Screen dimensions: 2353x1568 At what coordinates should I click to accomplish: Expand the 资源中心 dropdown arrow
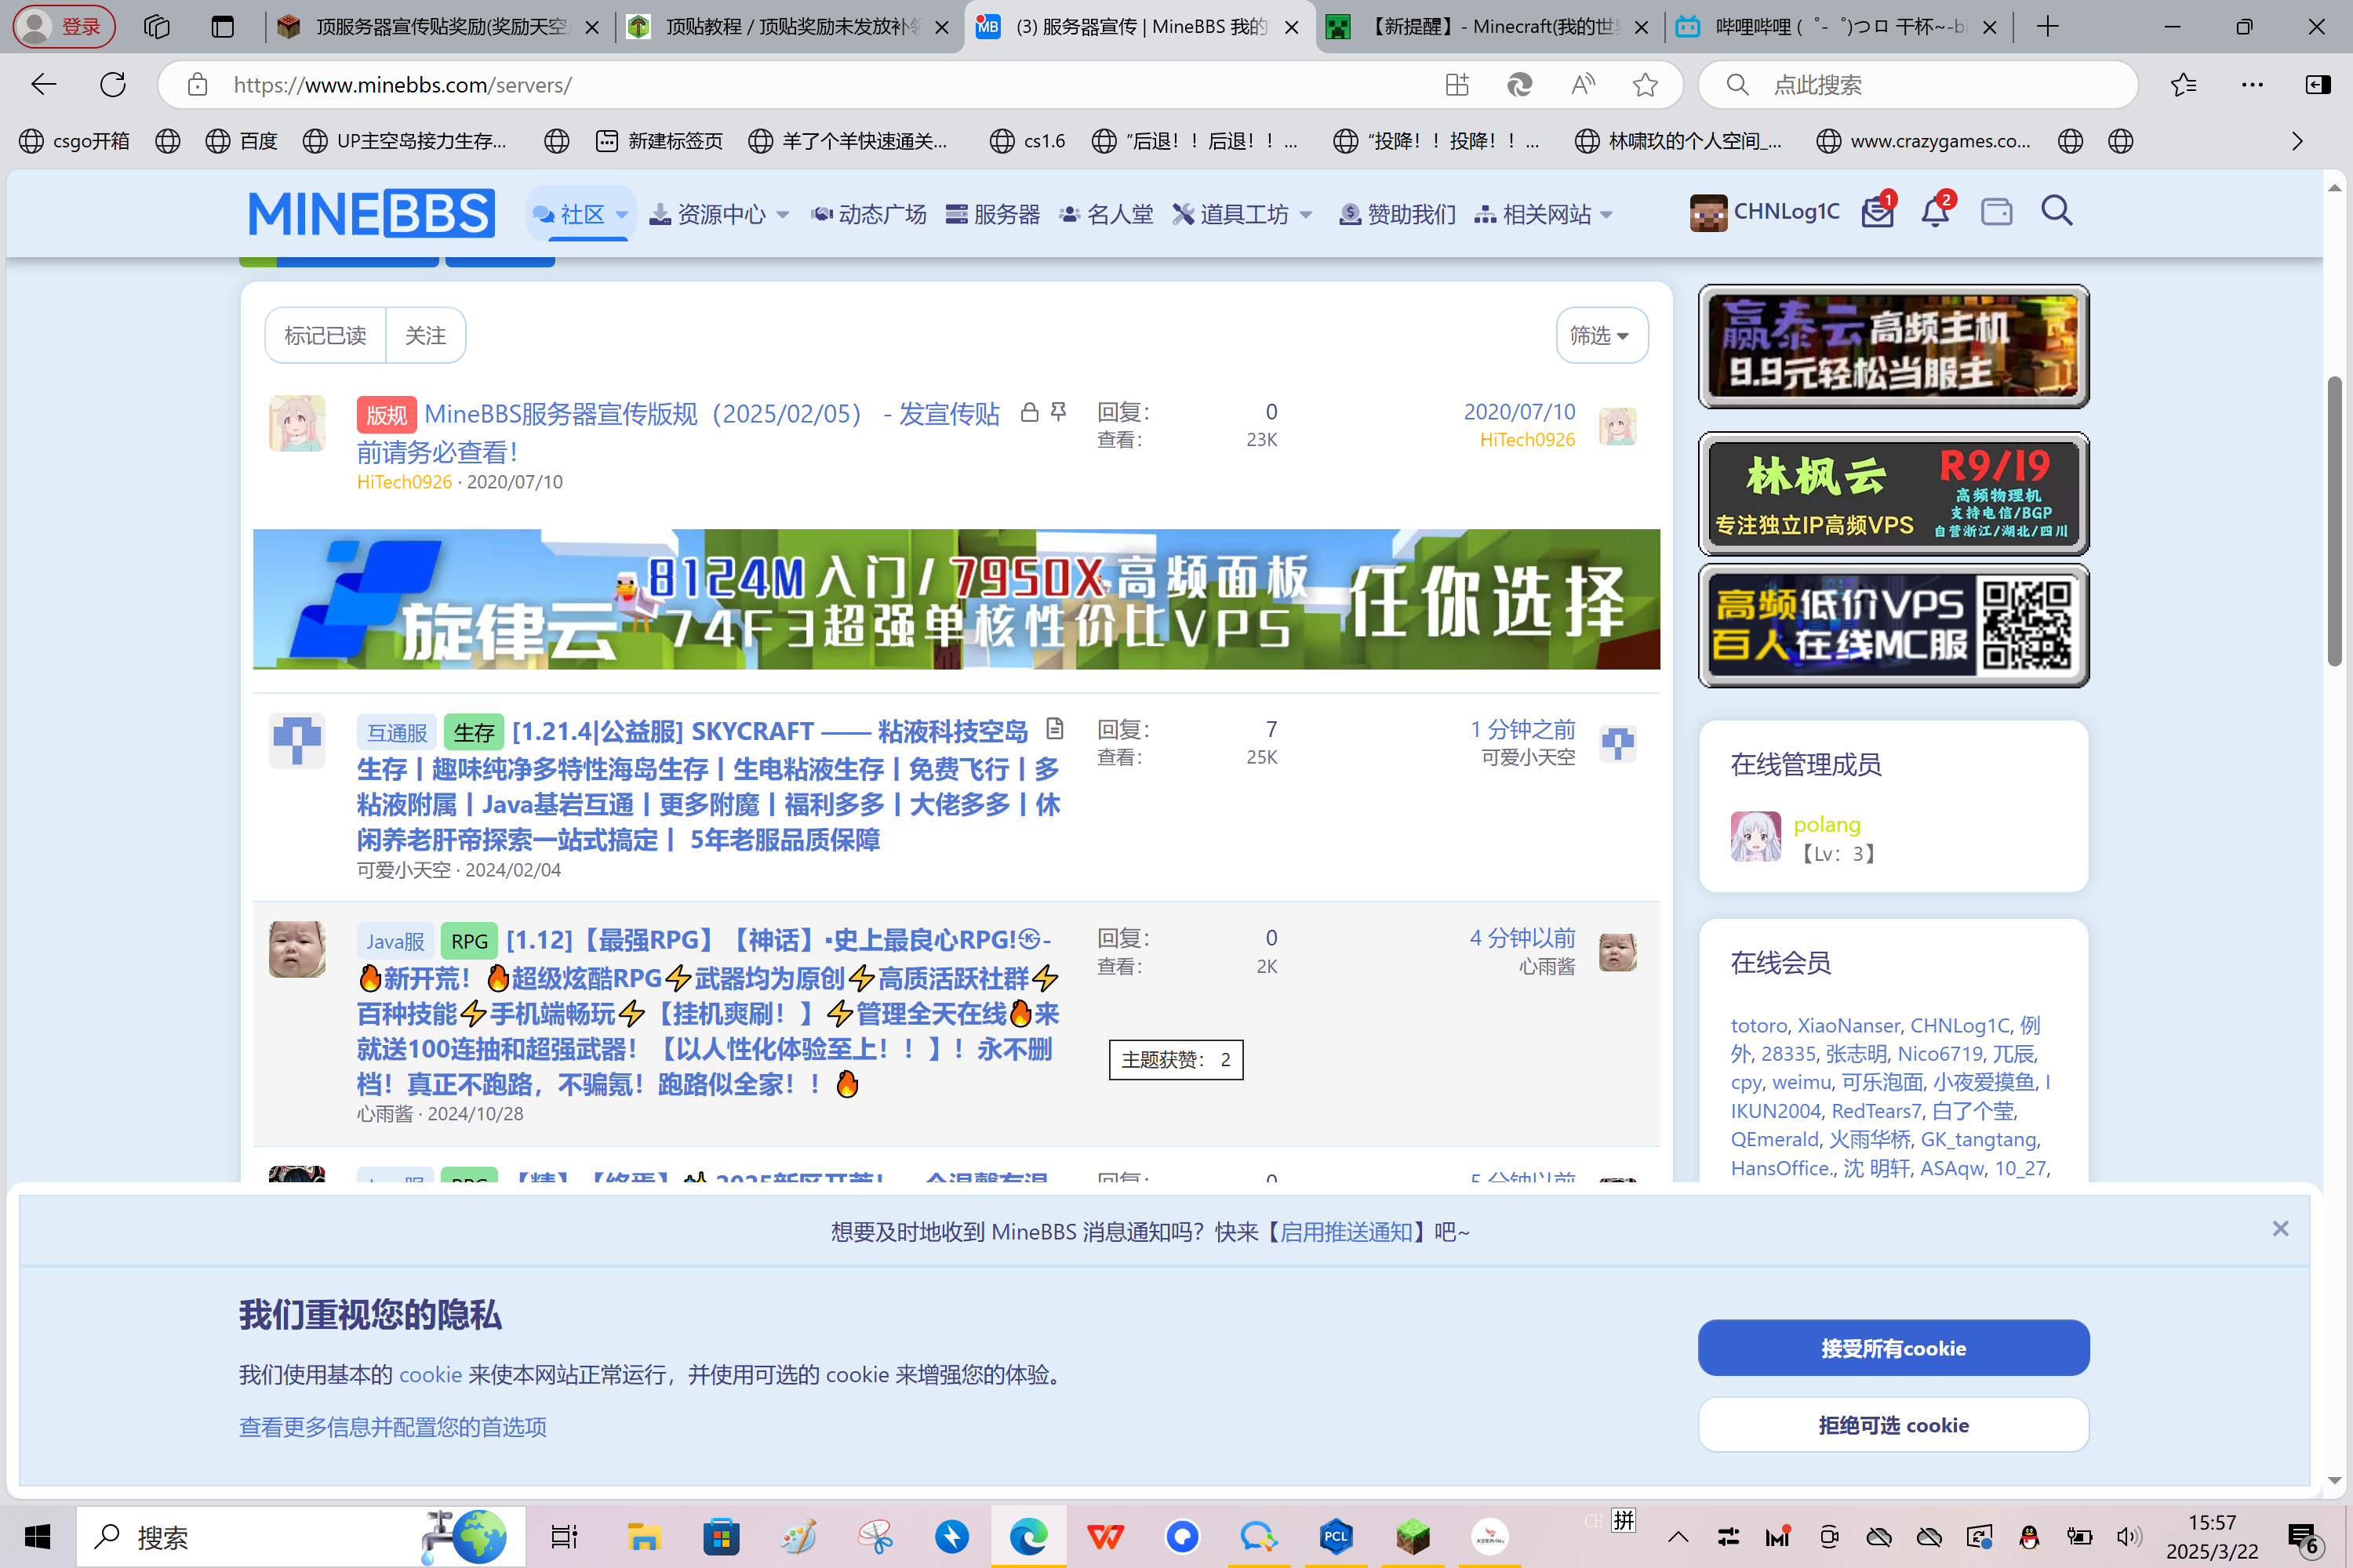coord(784,215)
